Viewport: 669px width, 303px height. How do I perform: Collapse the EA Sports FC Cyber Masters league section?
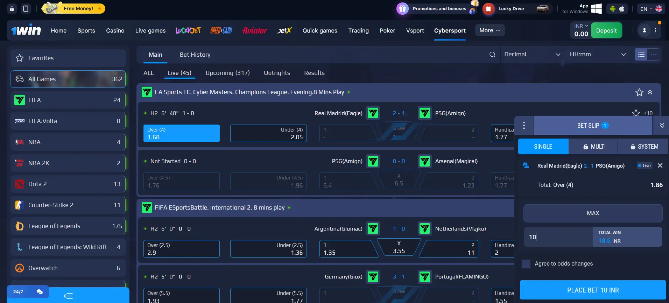point(650,92)
